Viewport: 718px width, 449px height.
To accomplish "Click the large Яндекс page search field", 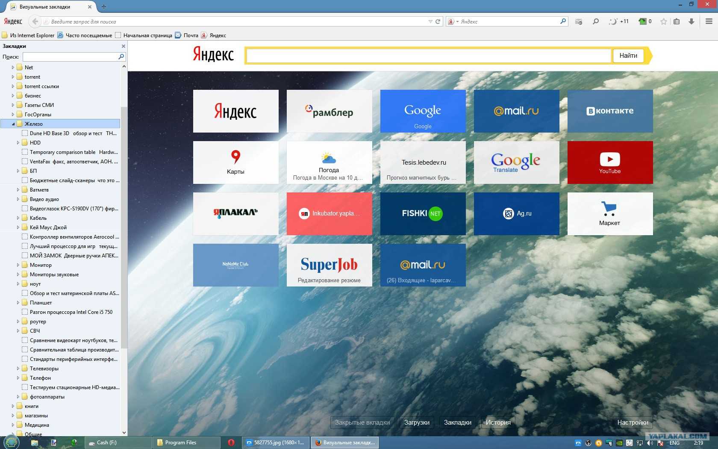I will [429, 56].
